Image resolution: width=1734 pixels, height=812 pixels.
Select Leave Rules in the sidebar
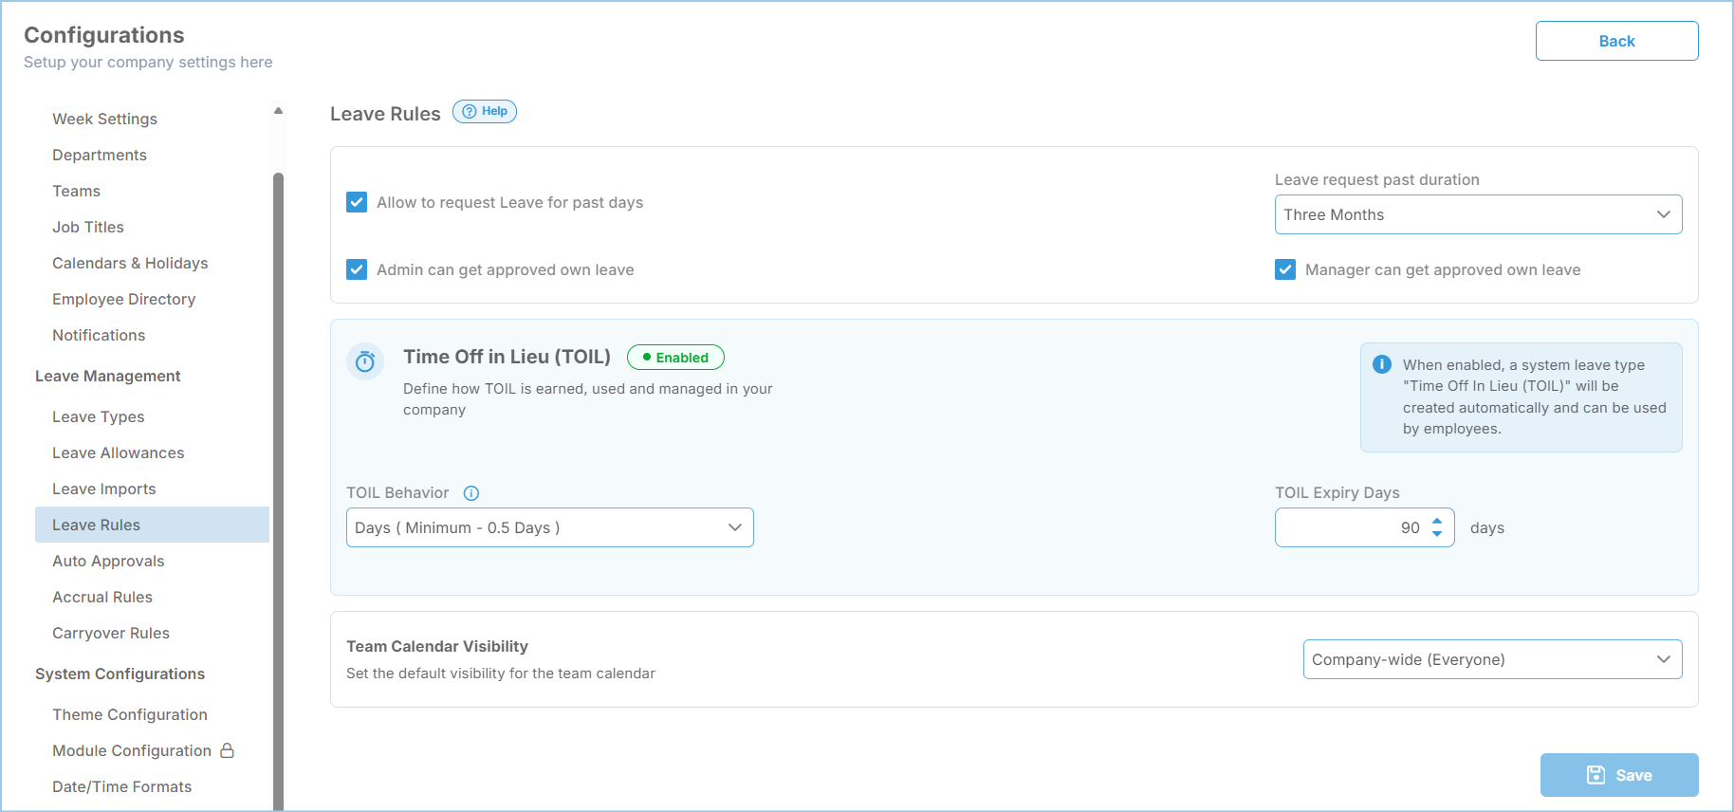152,525
